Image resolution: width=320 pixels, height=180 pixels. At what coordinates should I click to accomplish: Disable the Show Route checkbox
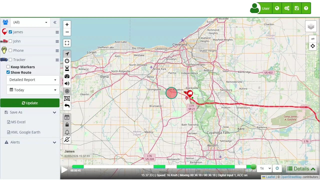[8, 72]
